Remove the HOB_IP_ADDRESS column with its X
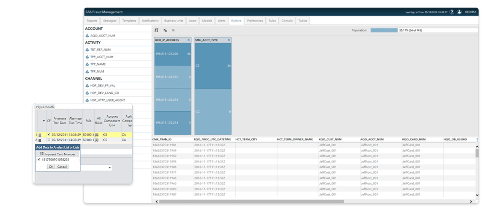 coord(189,40)
